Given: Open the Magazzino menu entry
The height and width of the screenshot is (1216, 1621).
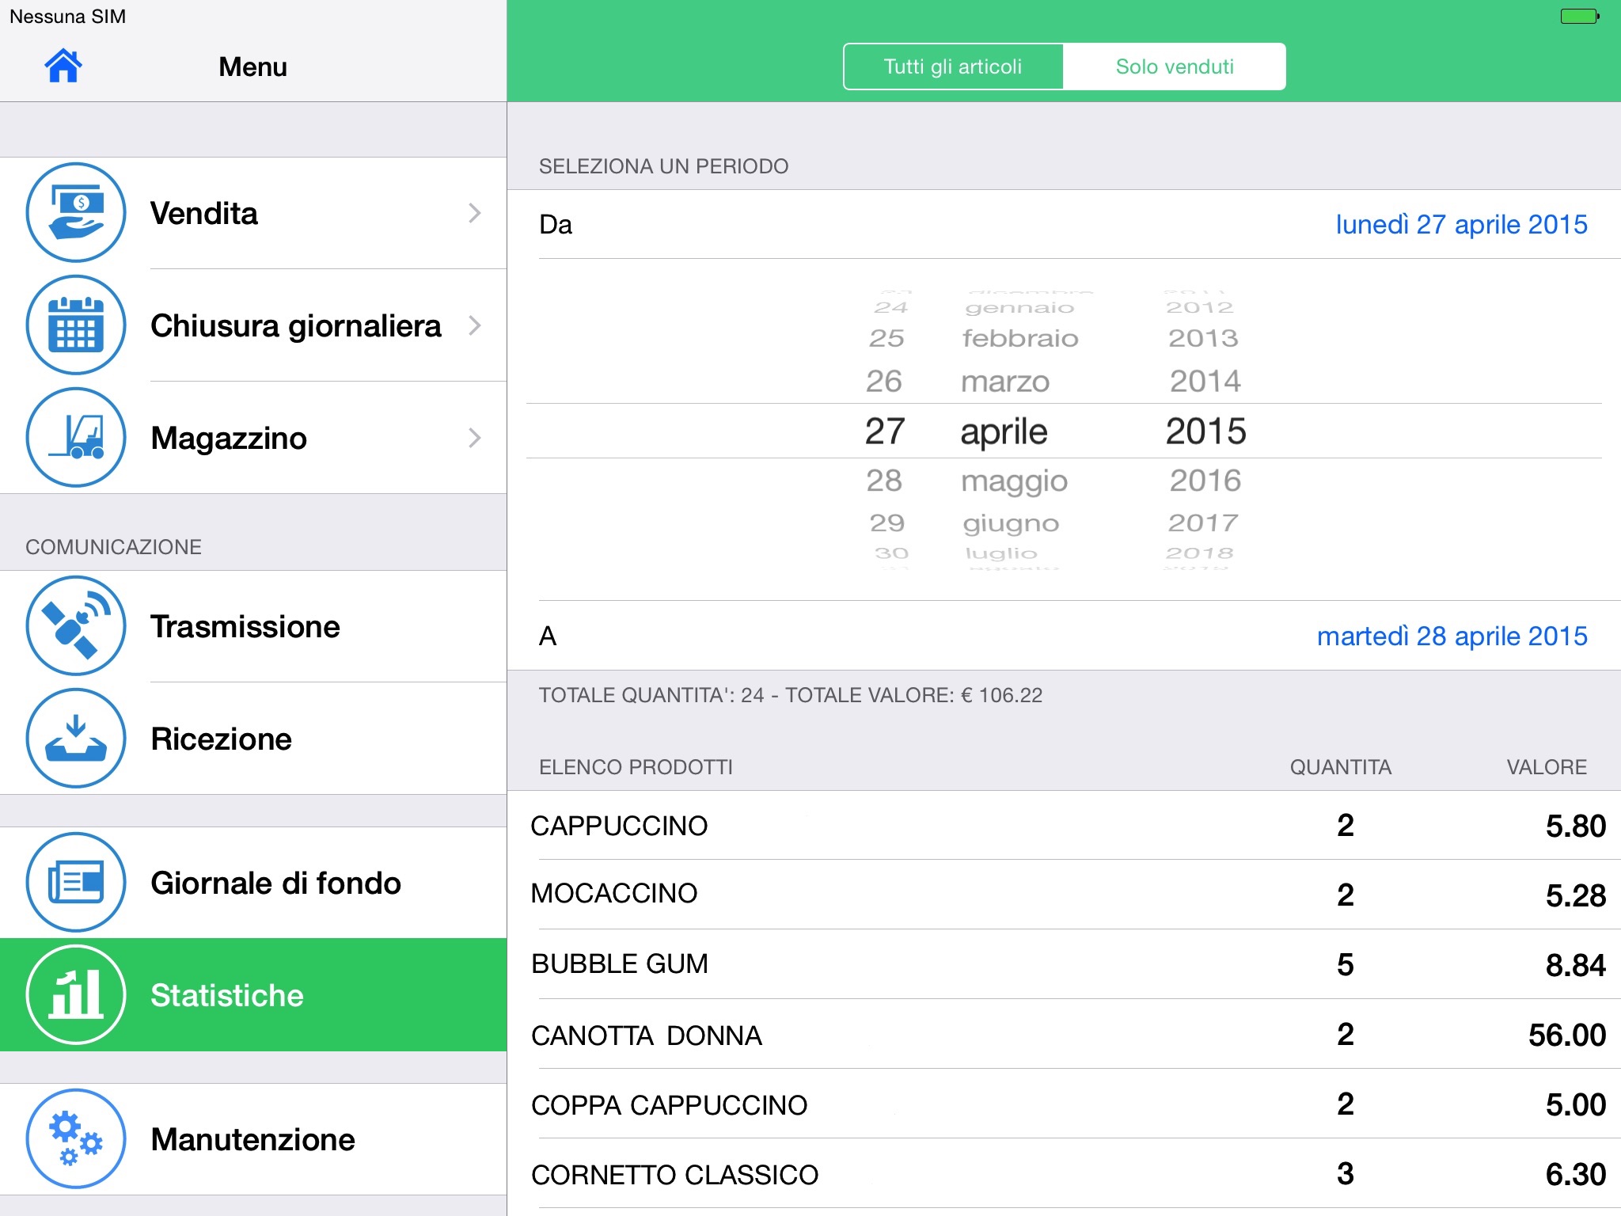Looking at the screenshot, I should coord(253,438).
